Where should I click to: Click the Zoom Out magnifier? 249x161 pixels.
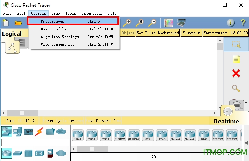[152, 23]
